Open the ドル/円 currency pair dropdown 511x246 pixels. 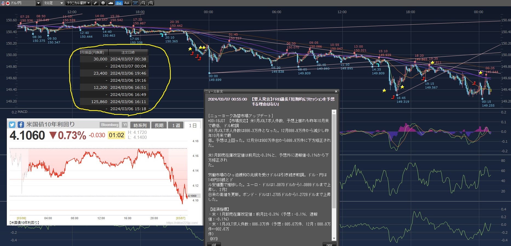tap(38, 3)
